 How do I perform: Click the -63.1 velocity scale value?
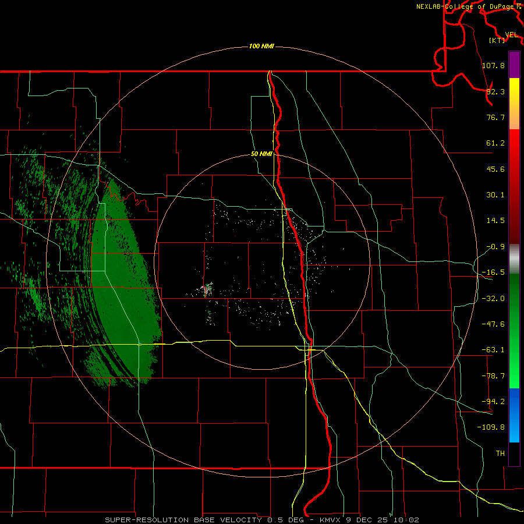point(493,350)
